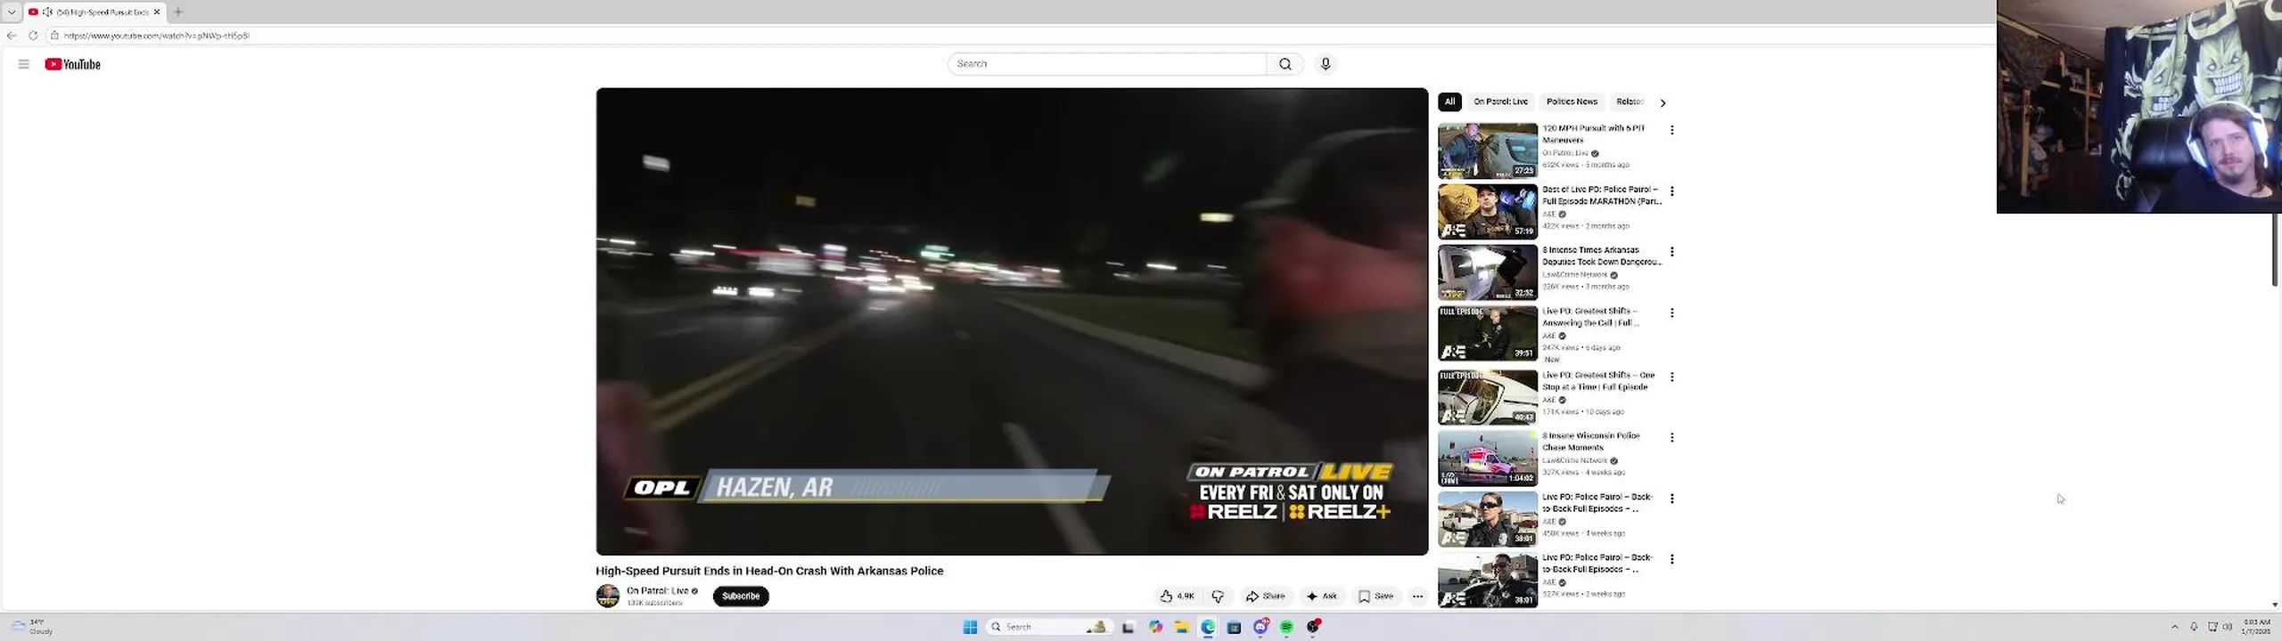2282x641 pixels.
Task: Open the tab search dropdown in the browser
Action: [x=12, y=12]
